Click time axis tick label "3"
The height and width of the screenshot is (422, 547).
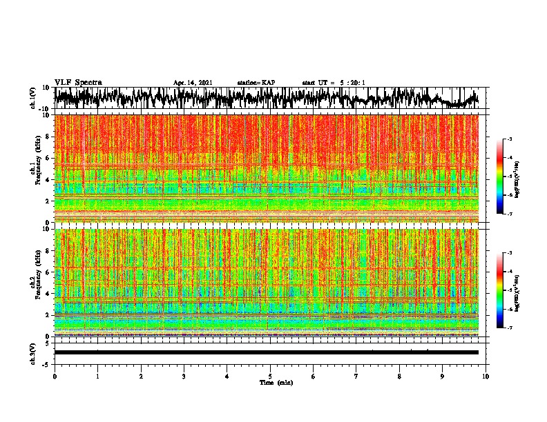184,376
